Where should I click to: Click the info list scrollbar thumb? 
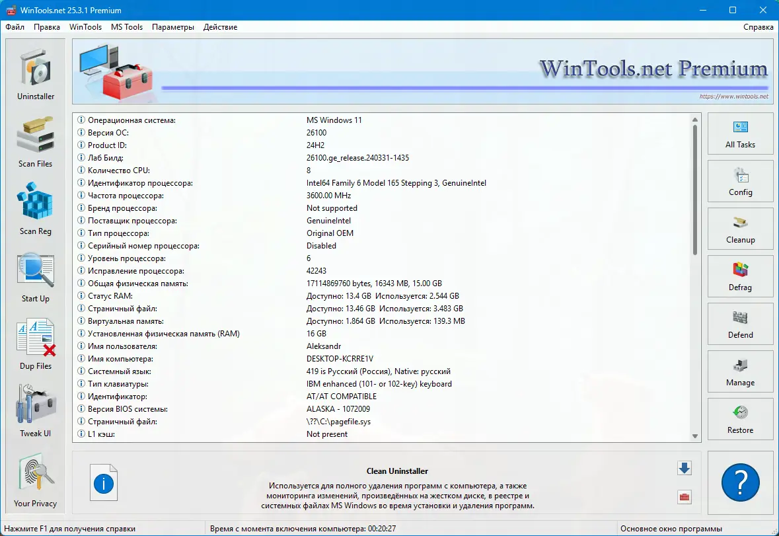(695, 190)
